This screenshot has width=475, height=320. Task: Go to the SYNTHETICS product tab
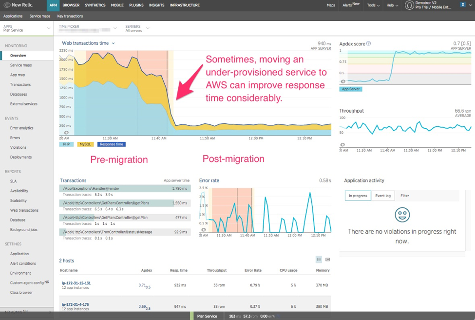pos(95,5)
